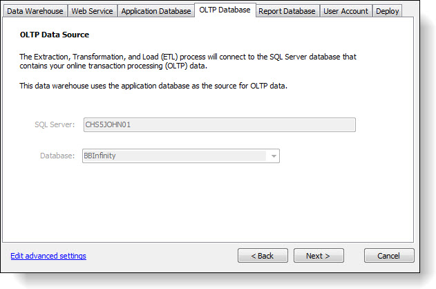Click the OLTP Database tab

(225, 10)
